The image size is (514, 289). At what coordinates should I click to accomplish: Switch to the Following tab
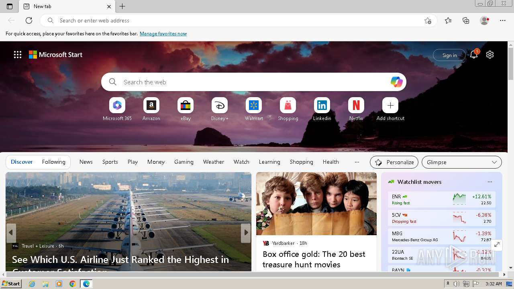coord(53,162)
